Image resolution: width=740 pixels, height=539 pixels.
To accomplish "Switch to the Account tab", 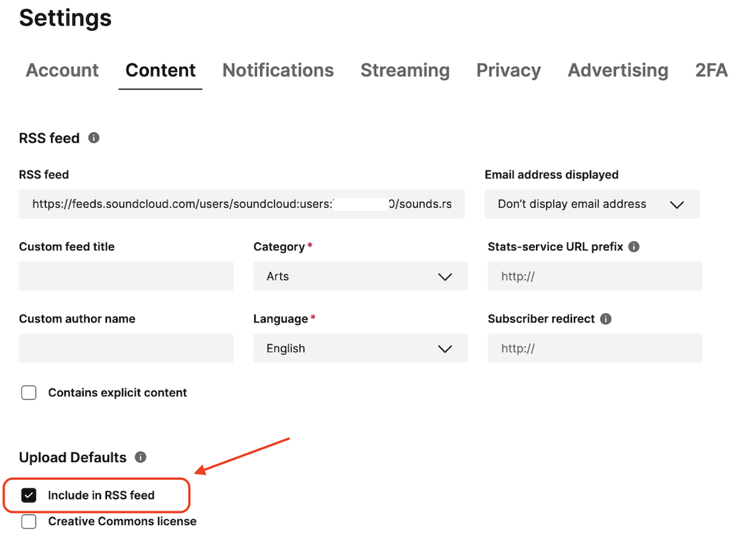I will point(62,70).
